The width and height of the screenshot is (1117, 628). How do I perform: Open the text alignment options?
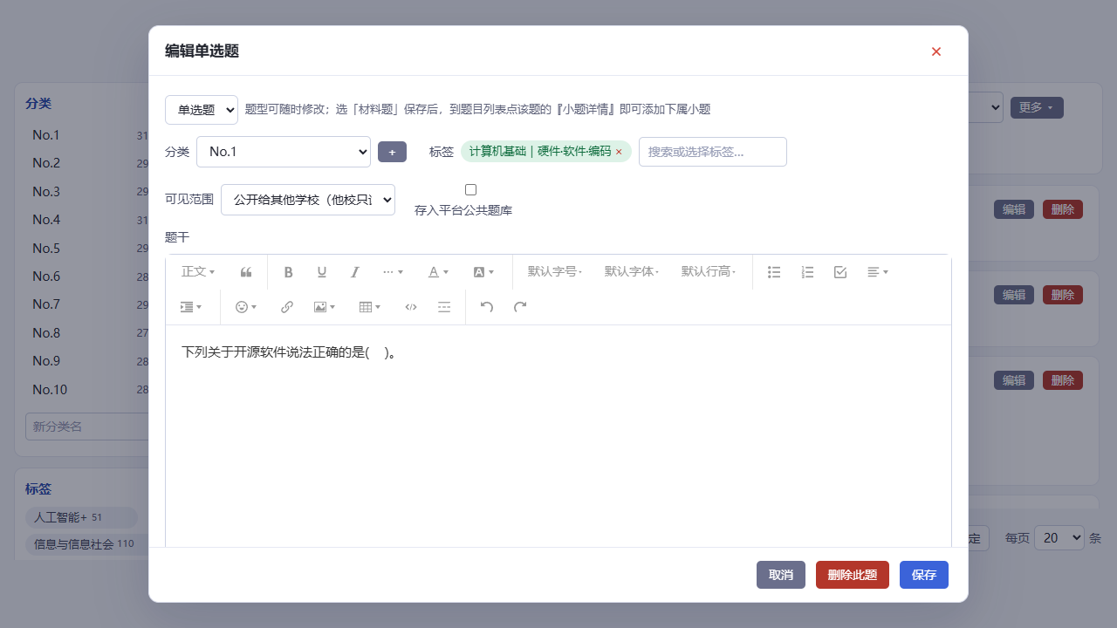(x=878, y=272)
